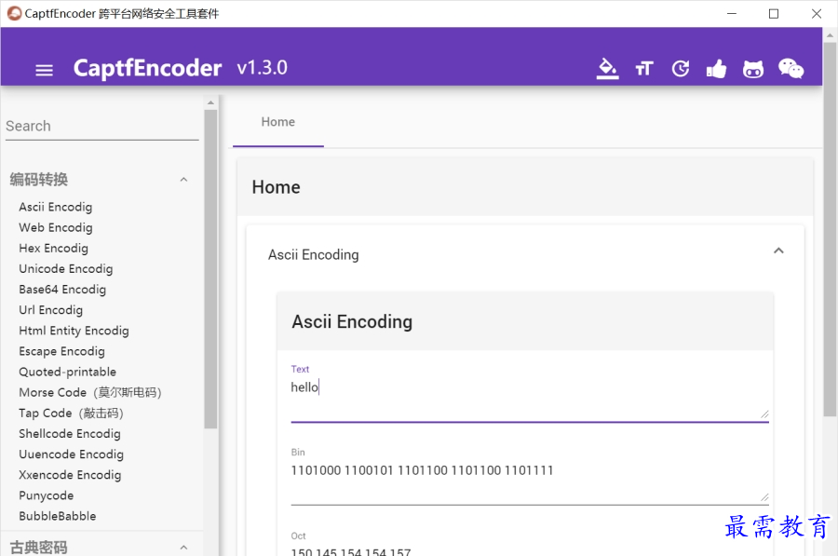The width and height of the screenshot is (838, 556).
Task: Collapse the Ascii Encoding panel chevron
Action: [x=778, y=251]
